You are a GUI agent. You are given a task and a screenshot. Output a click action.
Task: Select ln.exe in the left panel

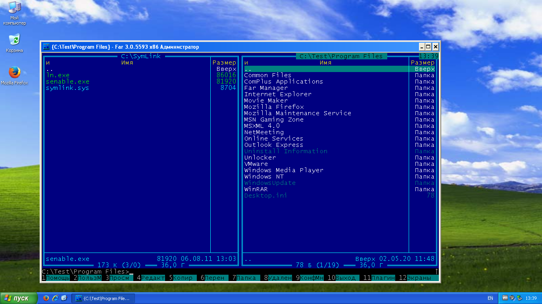pos(58,75)
